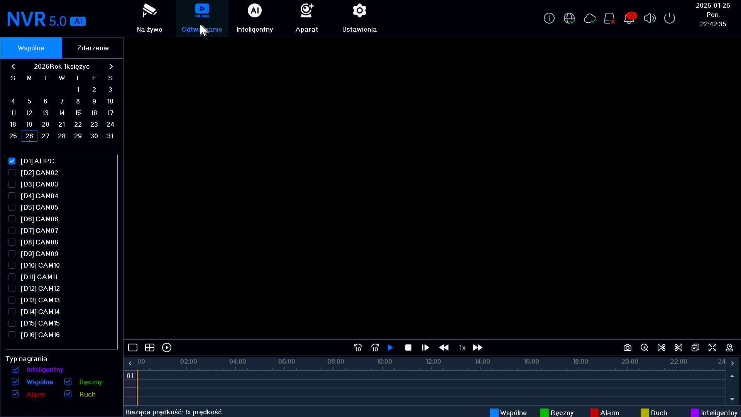Check the [D2] CAM02 channel
Image resolution: width=741 pixels, height=417 pixels.
tap(12, 173)
